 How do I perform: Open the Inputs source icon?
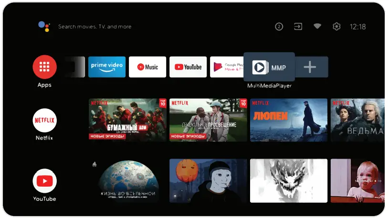[x=298, y=27]
